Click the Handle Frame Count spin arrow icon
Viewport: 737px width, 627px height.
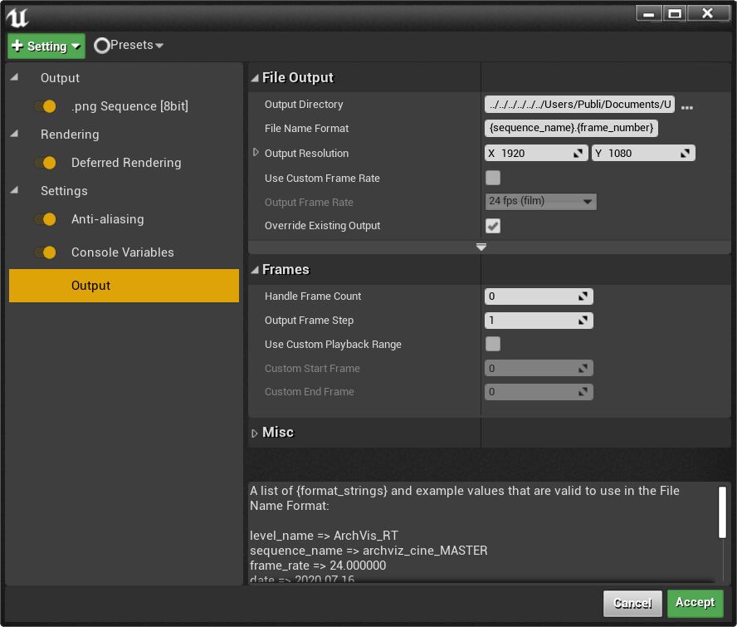pyautogui.click(x=583, y=296)
